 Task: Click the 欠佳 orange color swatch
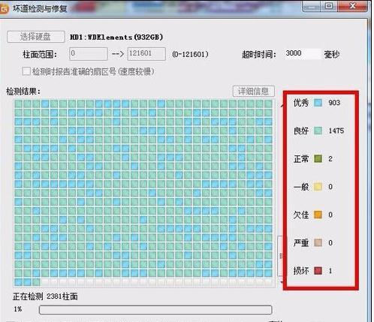pyautogui.click(x=318, y=215)
